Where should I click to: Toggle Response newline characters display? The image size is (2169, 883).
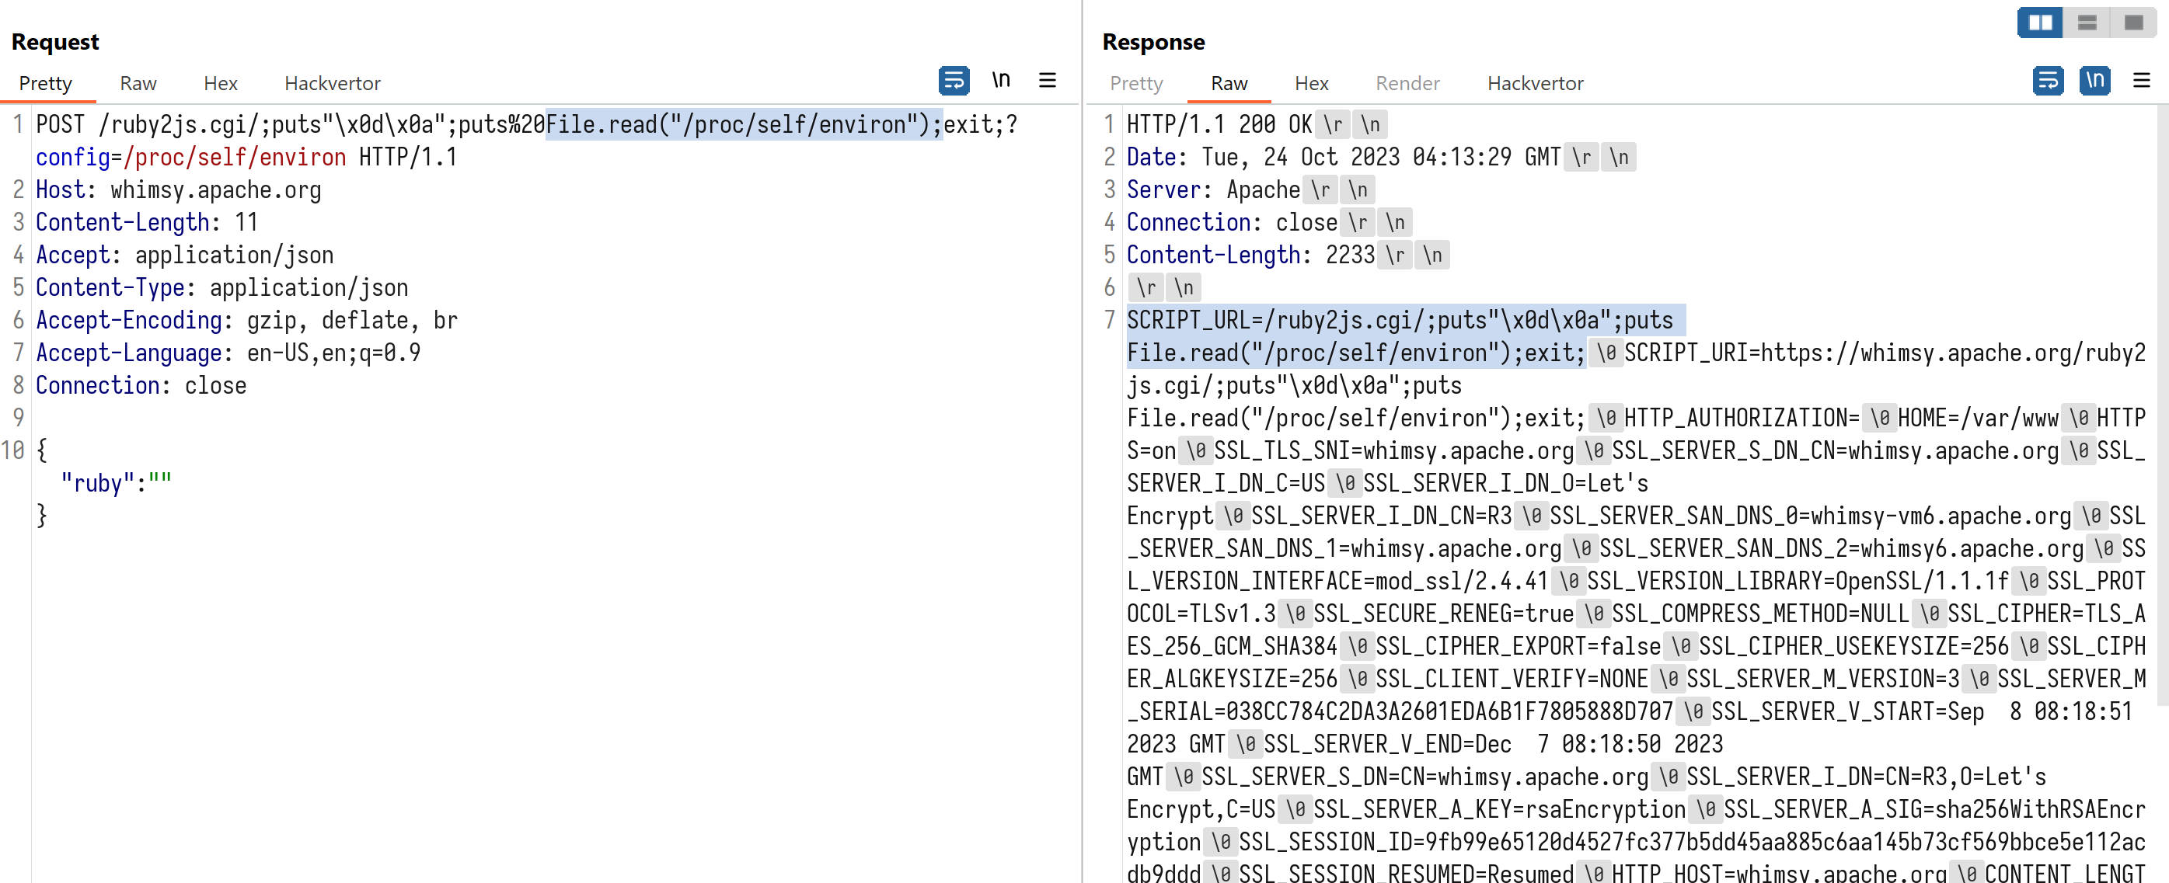(2094, 81)
